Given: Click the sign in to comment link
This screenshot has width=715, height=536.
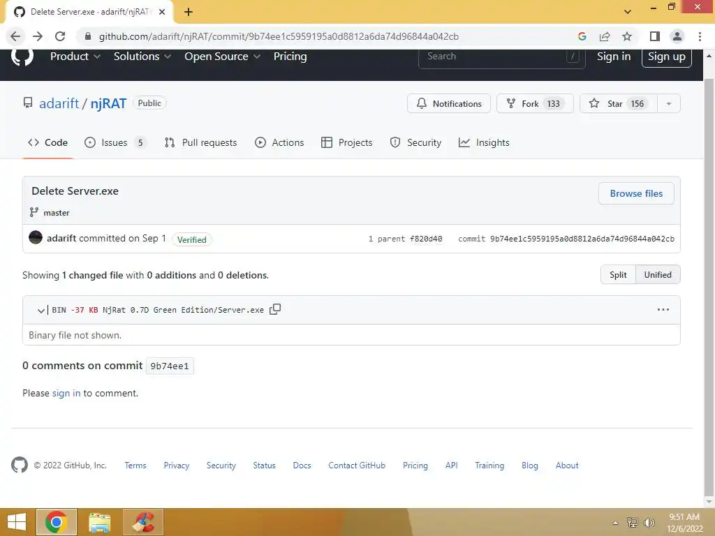Looking at the screenshot, I should coord(66,394).
